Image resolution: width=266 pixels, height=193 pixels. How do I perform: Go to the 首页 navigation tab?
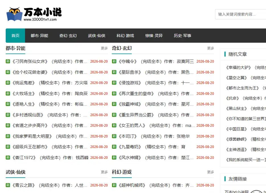click(x=15, y=36)
